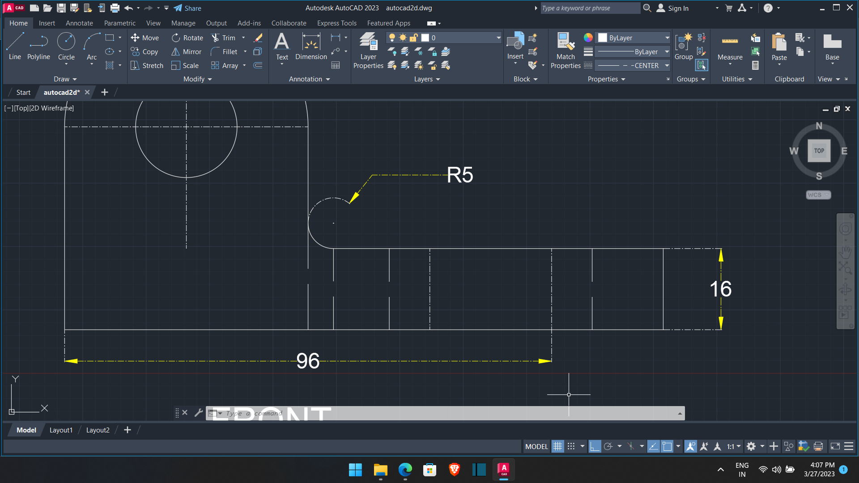This screenshot has height=483, width=859.
Task: Toggle Object Snap in the status bar
Action: (x=631, y=446)
